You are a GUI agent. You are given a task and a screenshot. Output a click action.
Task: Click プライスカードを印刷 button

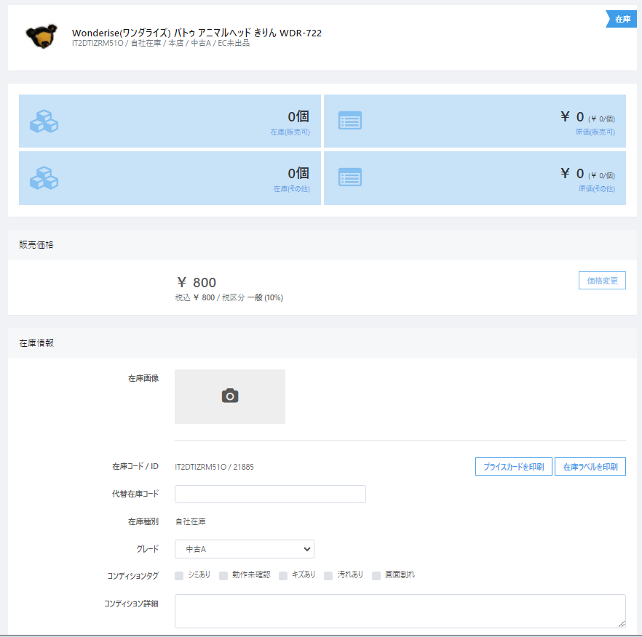pyautogui.click(x=513, y=467)
